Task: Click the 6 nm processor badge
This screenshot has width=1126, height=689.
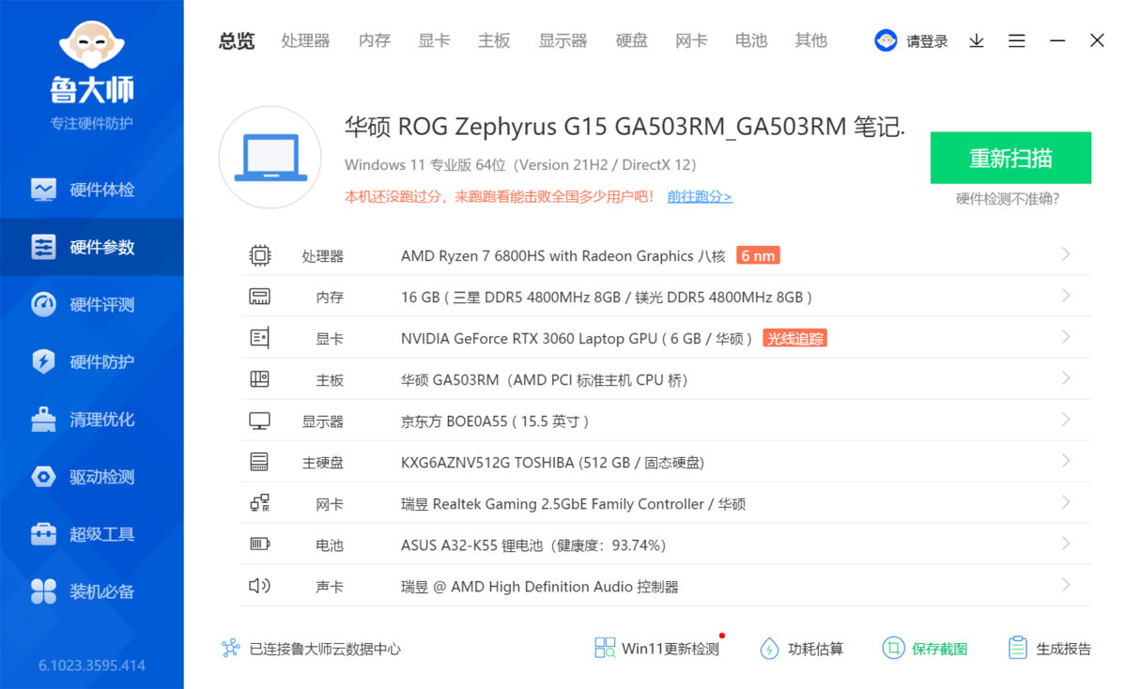Action: point(758,255)
